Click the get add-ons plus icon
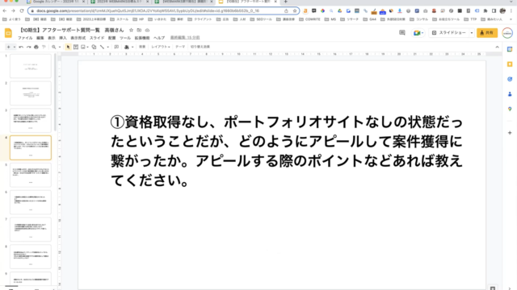The height and width of the screenshot is (290, 517). coord(510,133)
